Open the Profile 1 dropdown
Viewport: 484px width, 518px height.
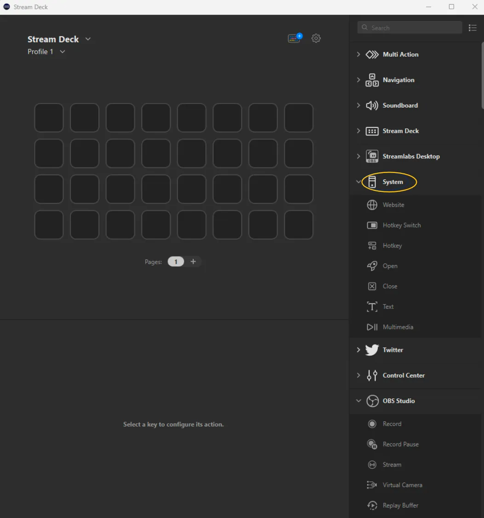[x=63, y=52]
